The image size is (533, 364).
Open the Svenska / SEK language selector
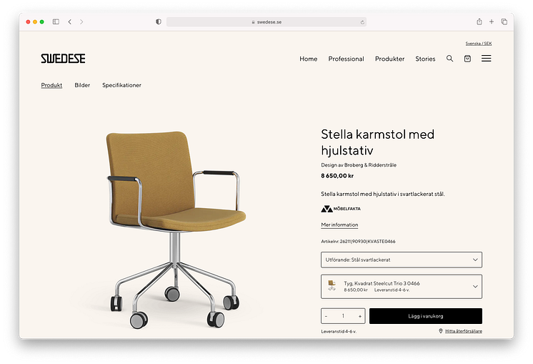(x=478, y=44)
